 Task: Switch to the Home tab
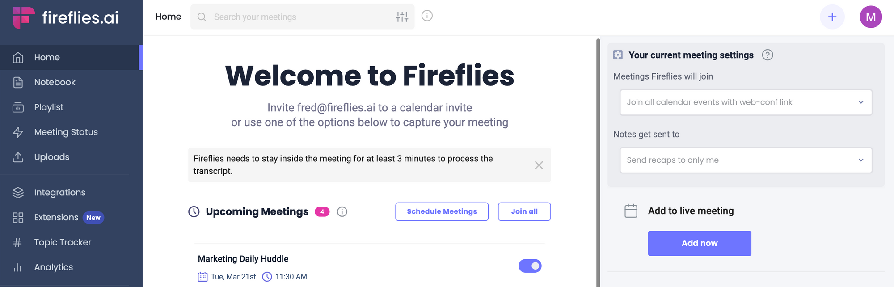(168, 17)
